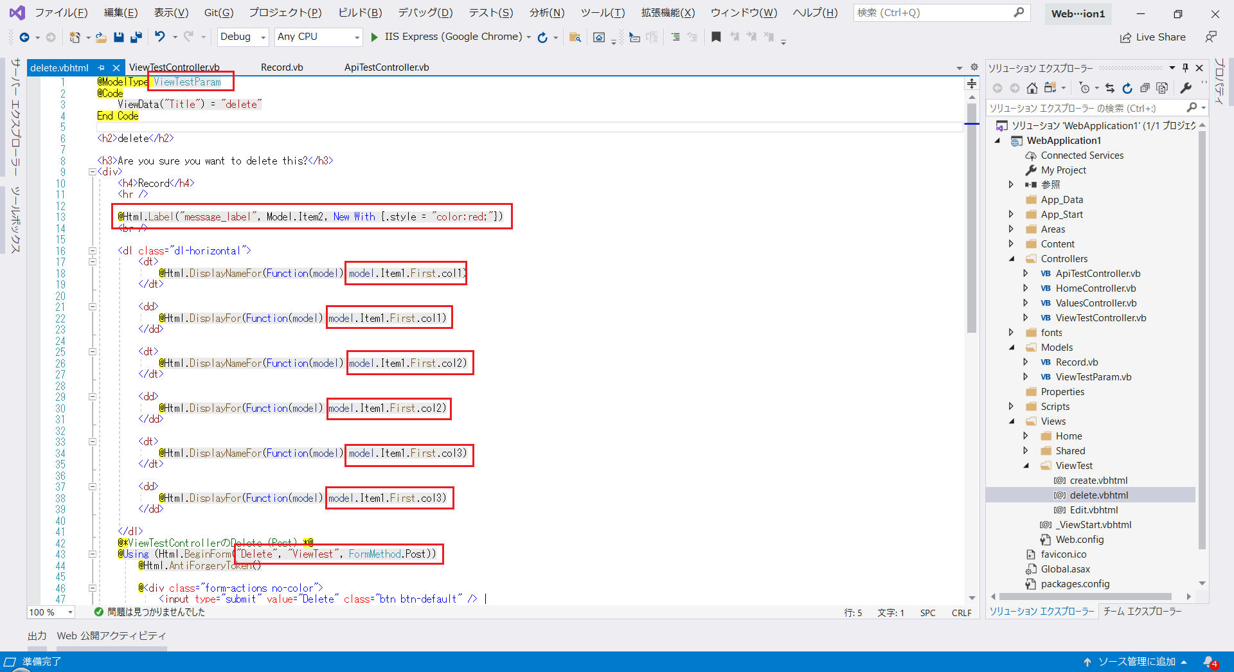The height and width of the screenshot is (672, 1234).
Task: Pin the delete.vbhtml editor tab
Action: tap(101, 67)
